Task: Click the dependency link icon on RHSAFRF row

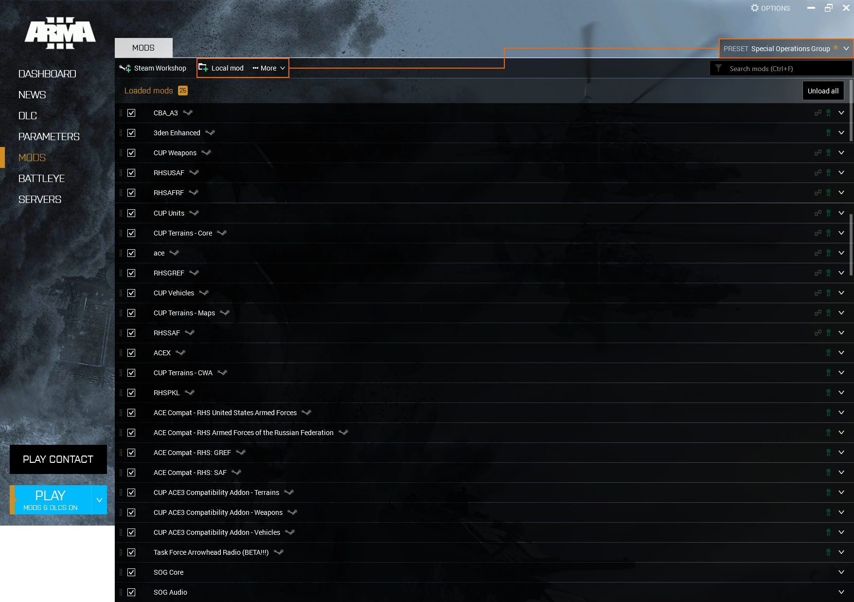Action: click(818, 193)
